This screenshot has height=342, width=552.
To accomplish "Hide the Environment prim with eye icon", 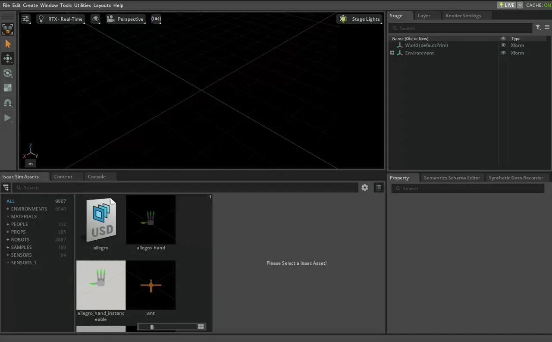I will [x=503, y=53].
